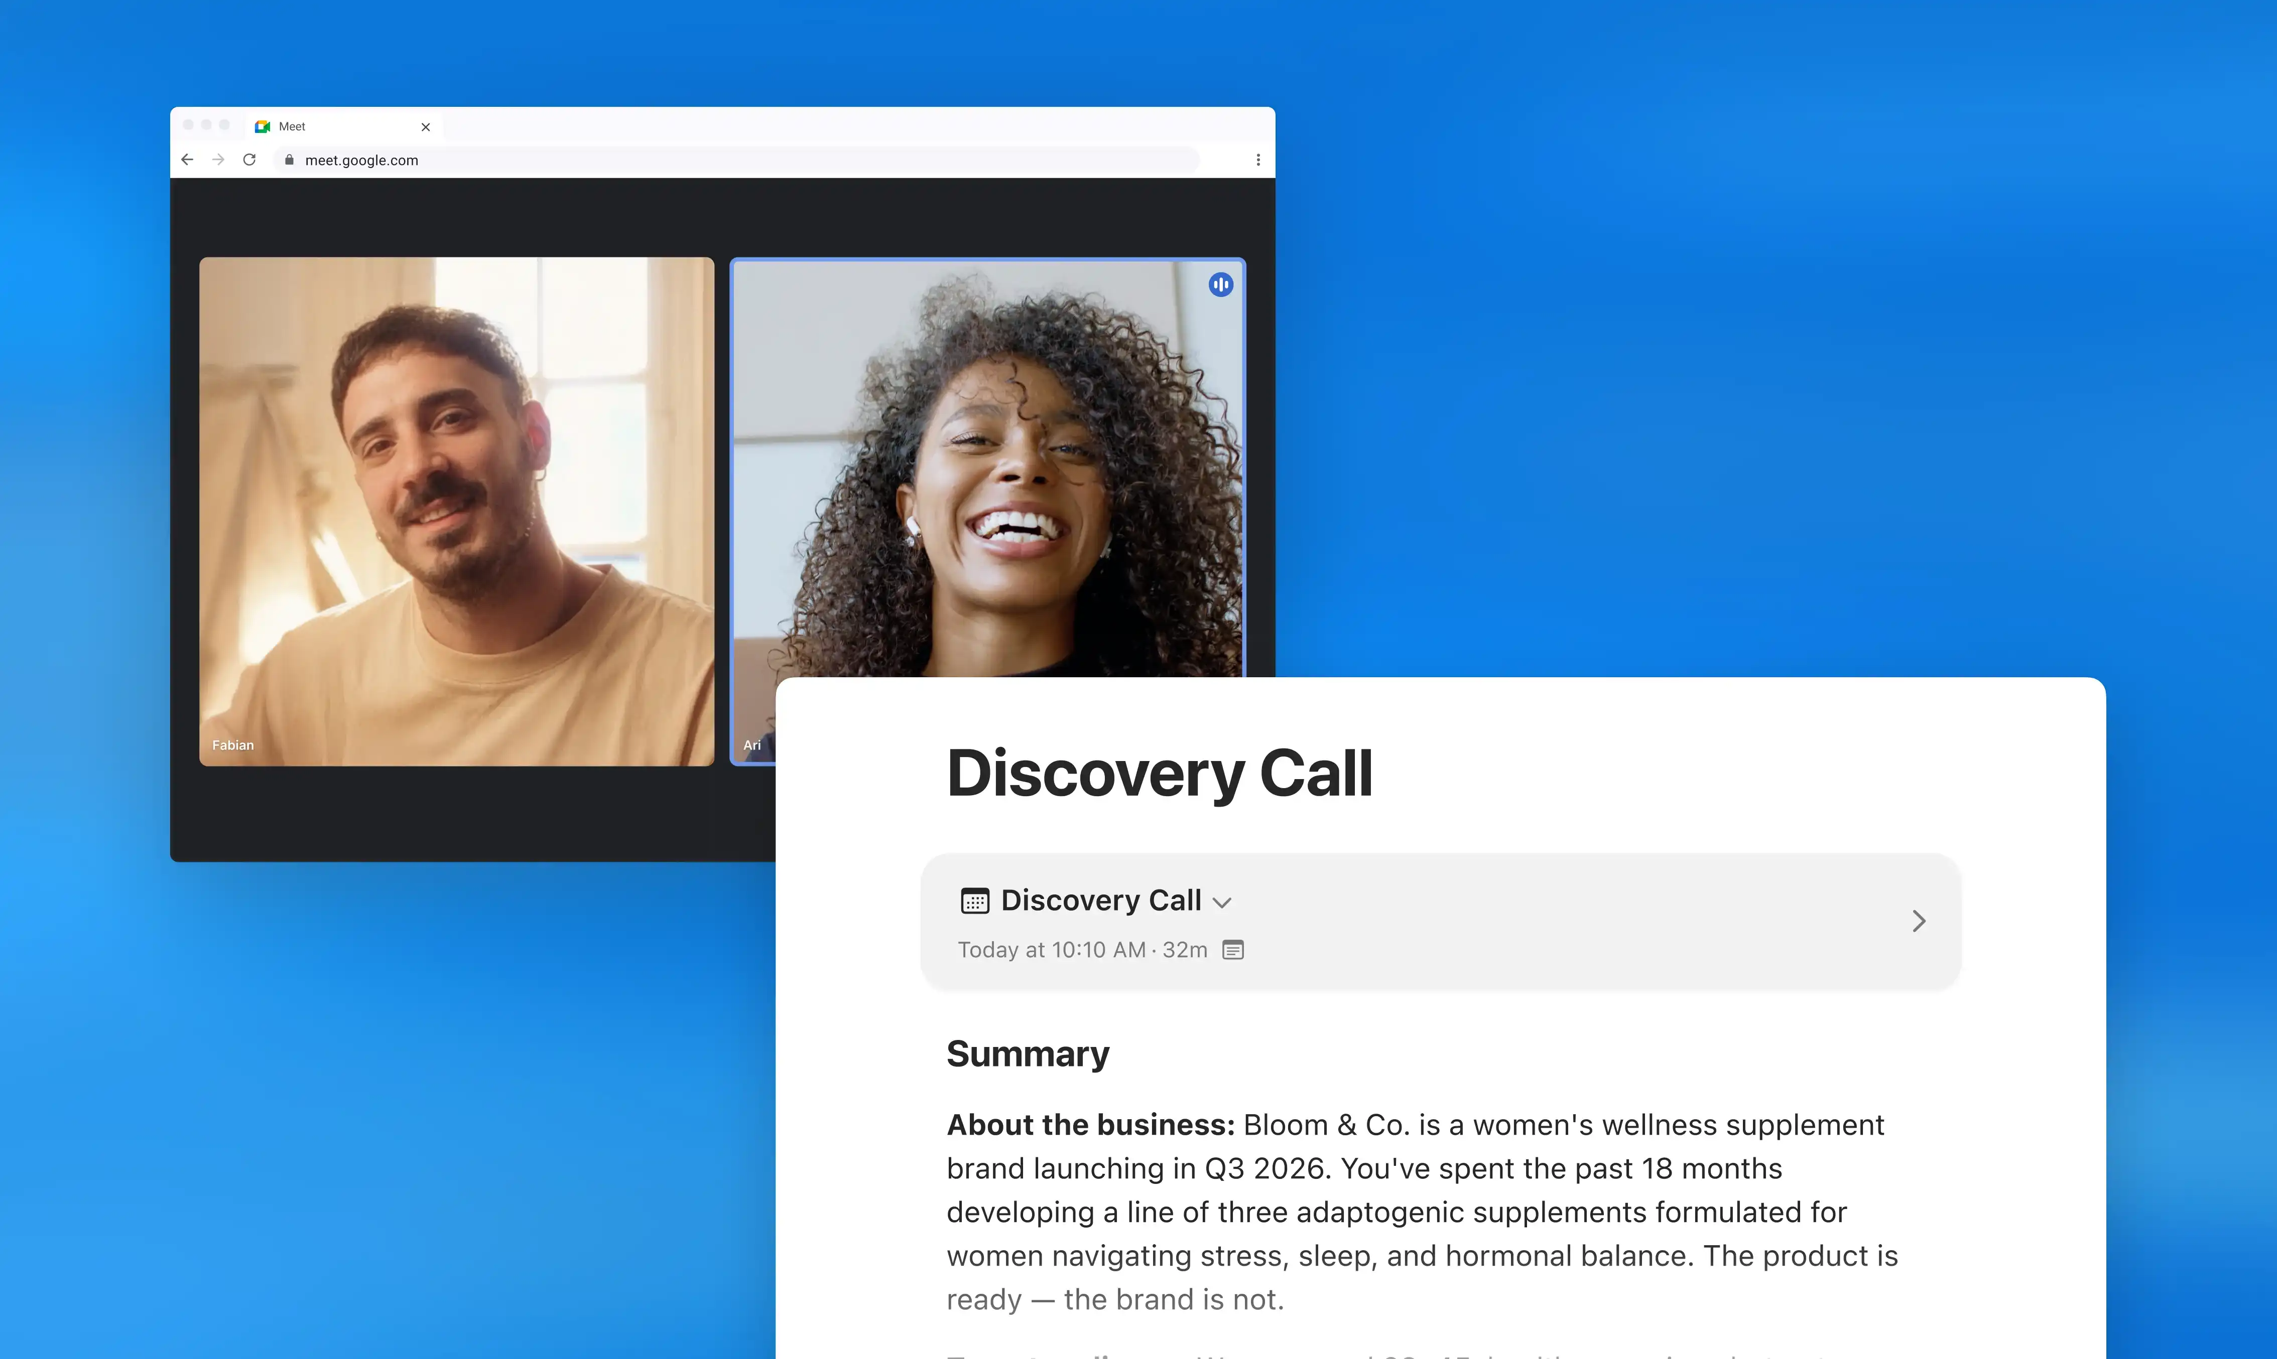Reload the Meet page
The height and width of the screenshot is (1359, 2277).
249,160
